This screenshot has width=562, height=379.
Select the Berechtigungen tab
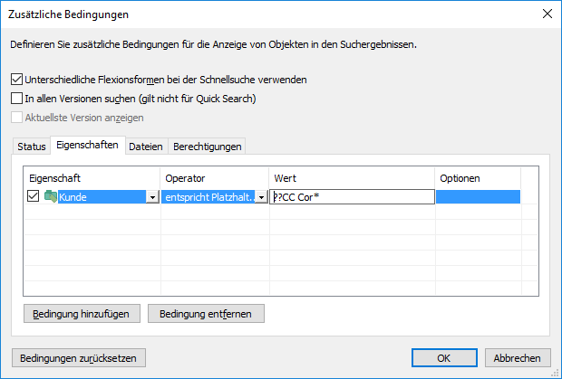click(207, 147)
